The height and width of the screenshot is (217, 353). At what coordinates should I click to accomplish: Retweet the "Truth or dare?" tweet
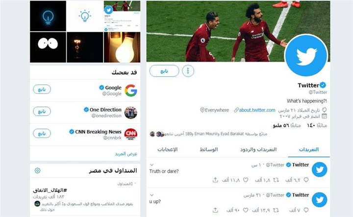click(276, 180)
